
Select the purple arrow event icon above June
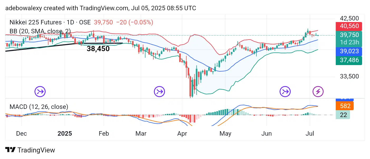tap(285, 92)
